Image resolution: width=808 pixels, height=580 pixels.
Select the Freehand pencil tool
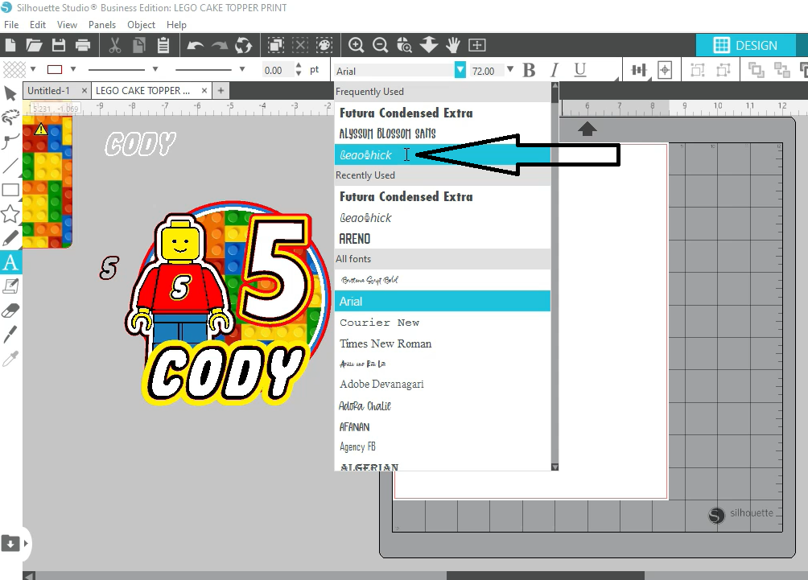coord(10,238)
